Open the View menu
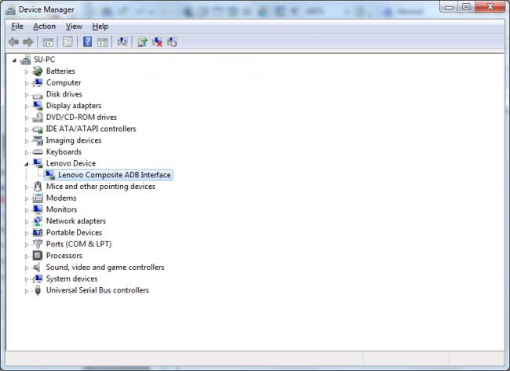 pos(74,27)
